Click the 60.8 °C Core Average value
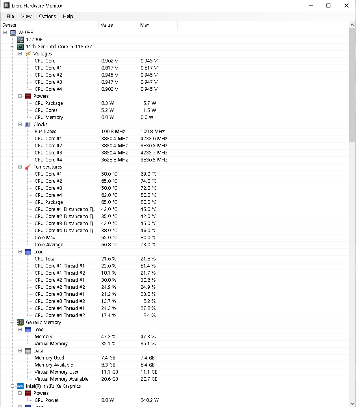The width and height of the screenshot is (356, 407). point(109,245)
